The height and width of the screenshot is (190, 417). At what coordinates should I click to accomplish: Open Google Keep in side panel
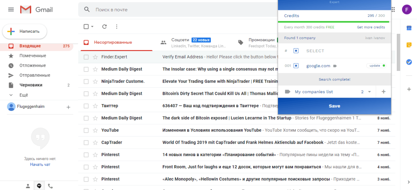coord(409,45)
